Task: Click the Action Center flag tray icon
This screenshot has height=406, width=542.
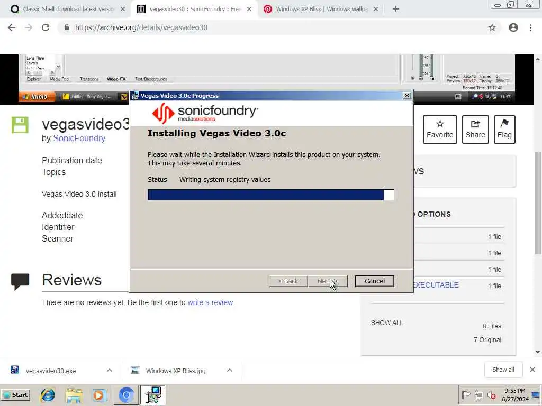Action: click(466, 394)
